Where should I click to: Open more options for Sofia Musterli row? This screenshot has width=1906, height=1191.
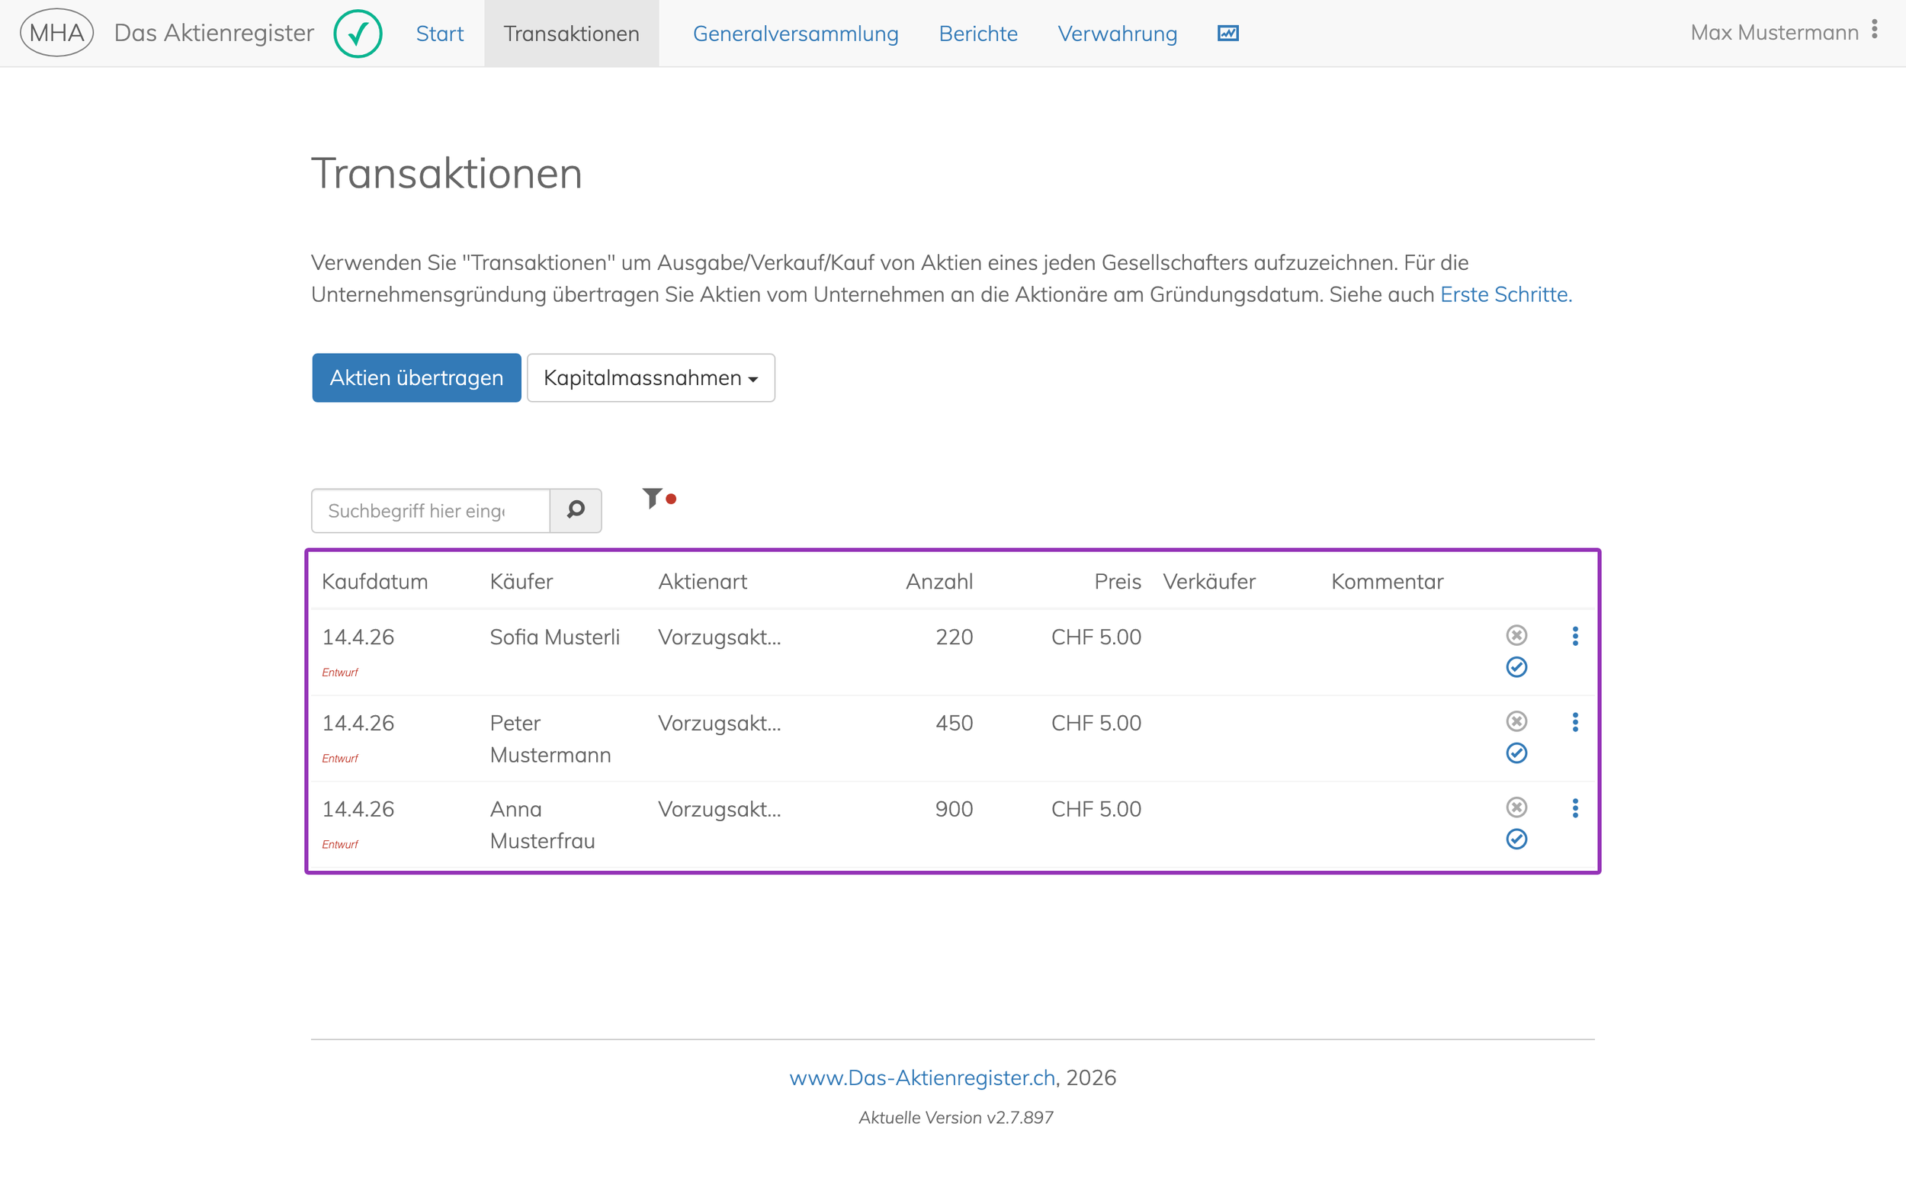[x=1575, y=637]
